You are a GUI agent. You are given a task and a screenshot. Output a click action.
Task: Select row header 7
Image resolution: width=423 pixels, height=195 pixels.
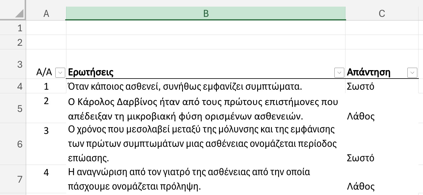coord(14,179)
